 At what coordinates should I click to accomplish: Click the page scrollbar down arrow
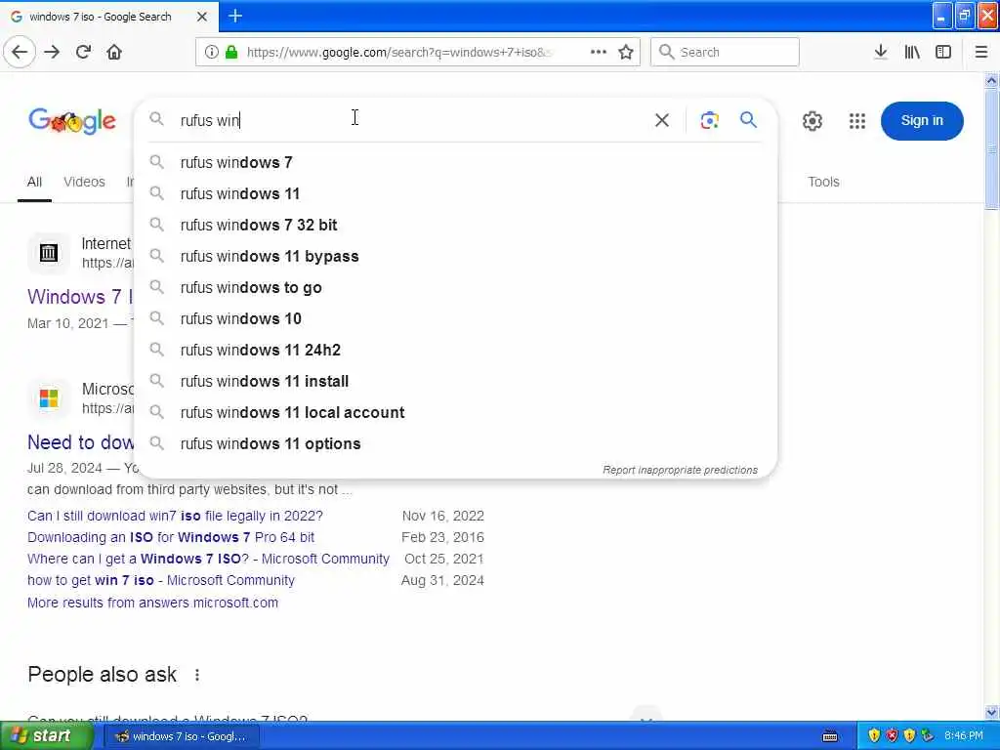991,712
